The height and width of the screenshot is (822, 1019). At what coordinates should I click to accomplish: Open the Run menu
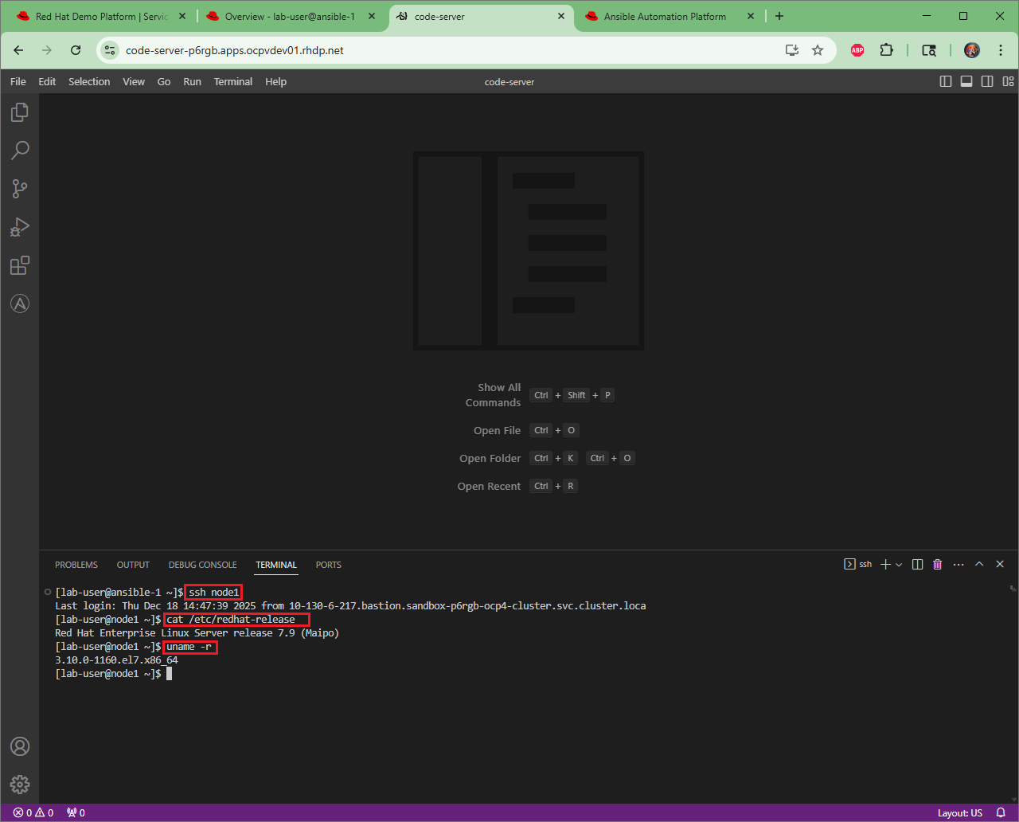192,81
